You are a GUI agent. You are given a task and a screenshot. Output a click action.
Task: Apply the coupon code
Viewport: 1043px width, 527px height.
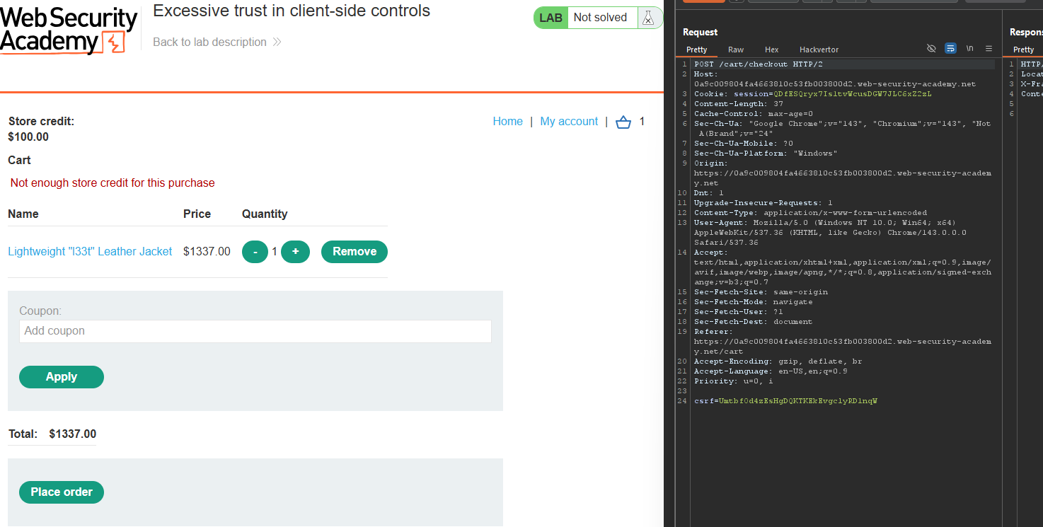click(62, 377)
